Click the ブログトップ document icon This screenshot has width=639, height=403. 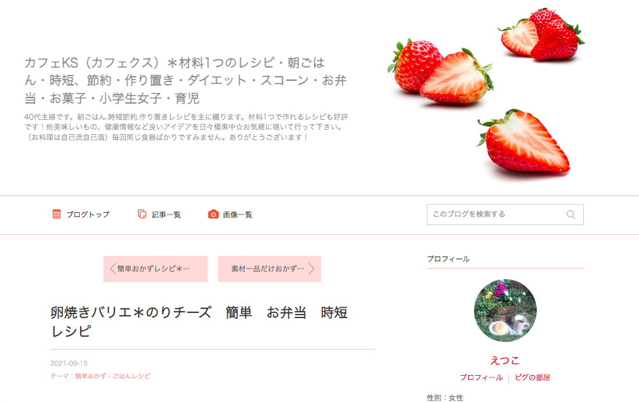pos(57,214)
